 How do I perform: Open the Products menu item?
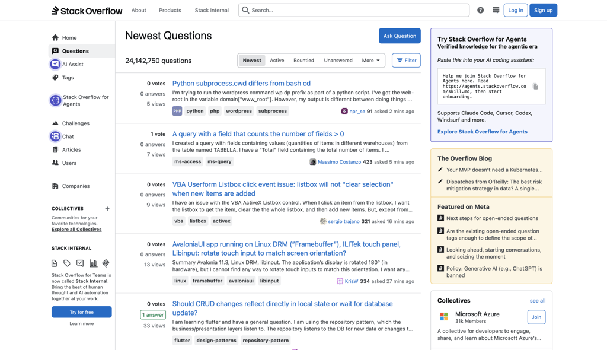170,11
